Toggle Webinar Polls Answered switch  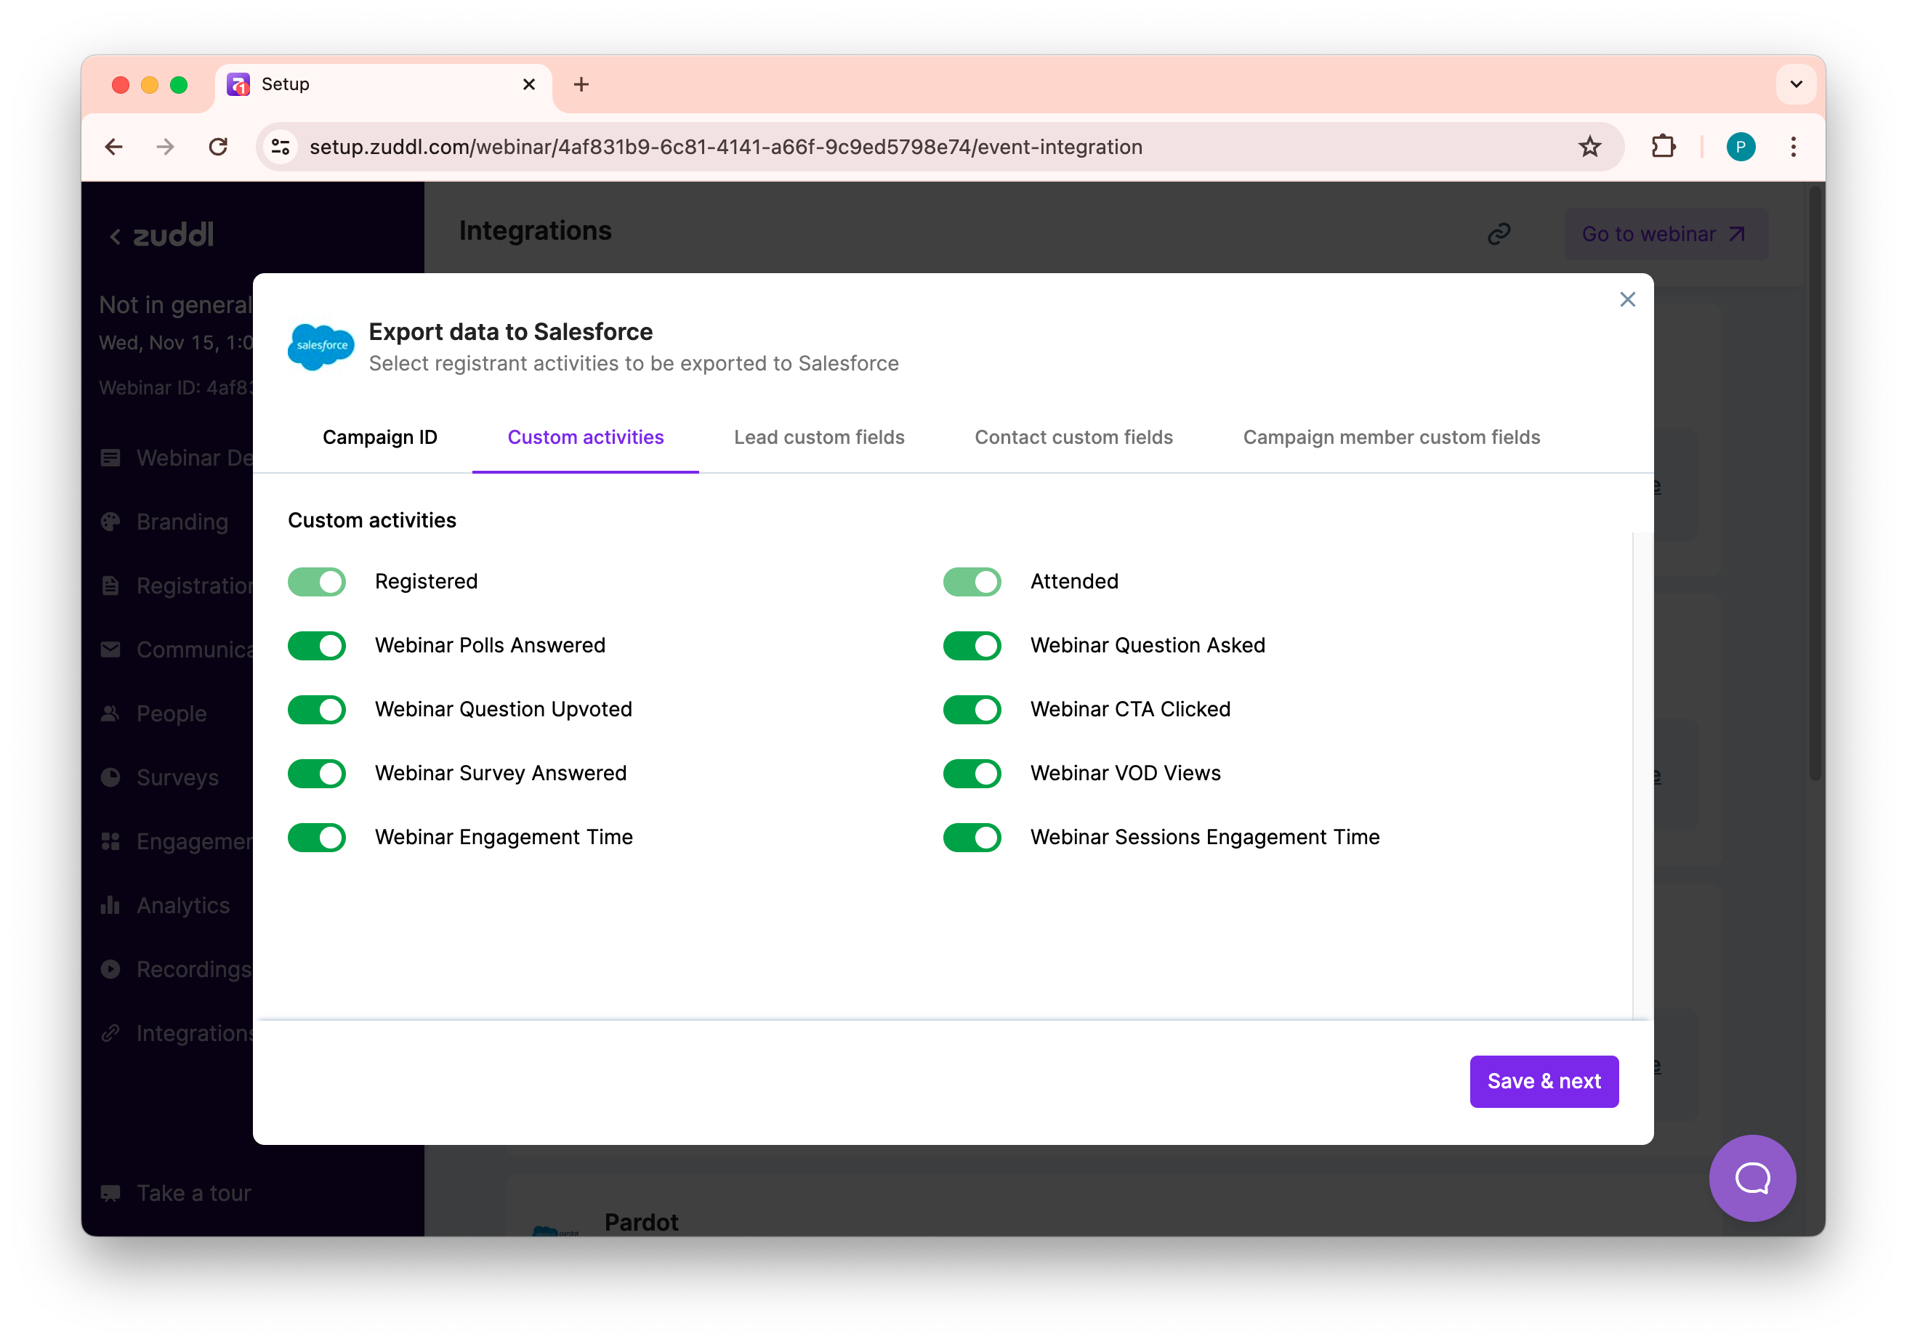click(316, 646)
